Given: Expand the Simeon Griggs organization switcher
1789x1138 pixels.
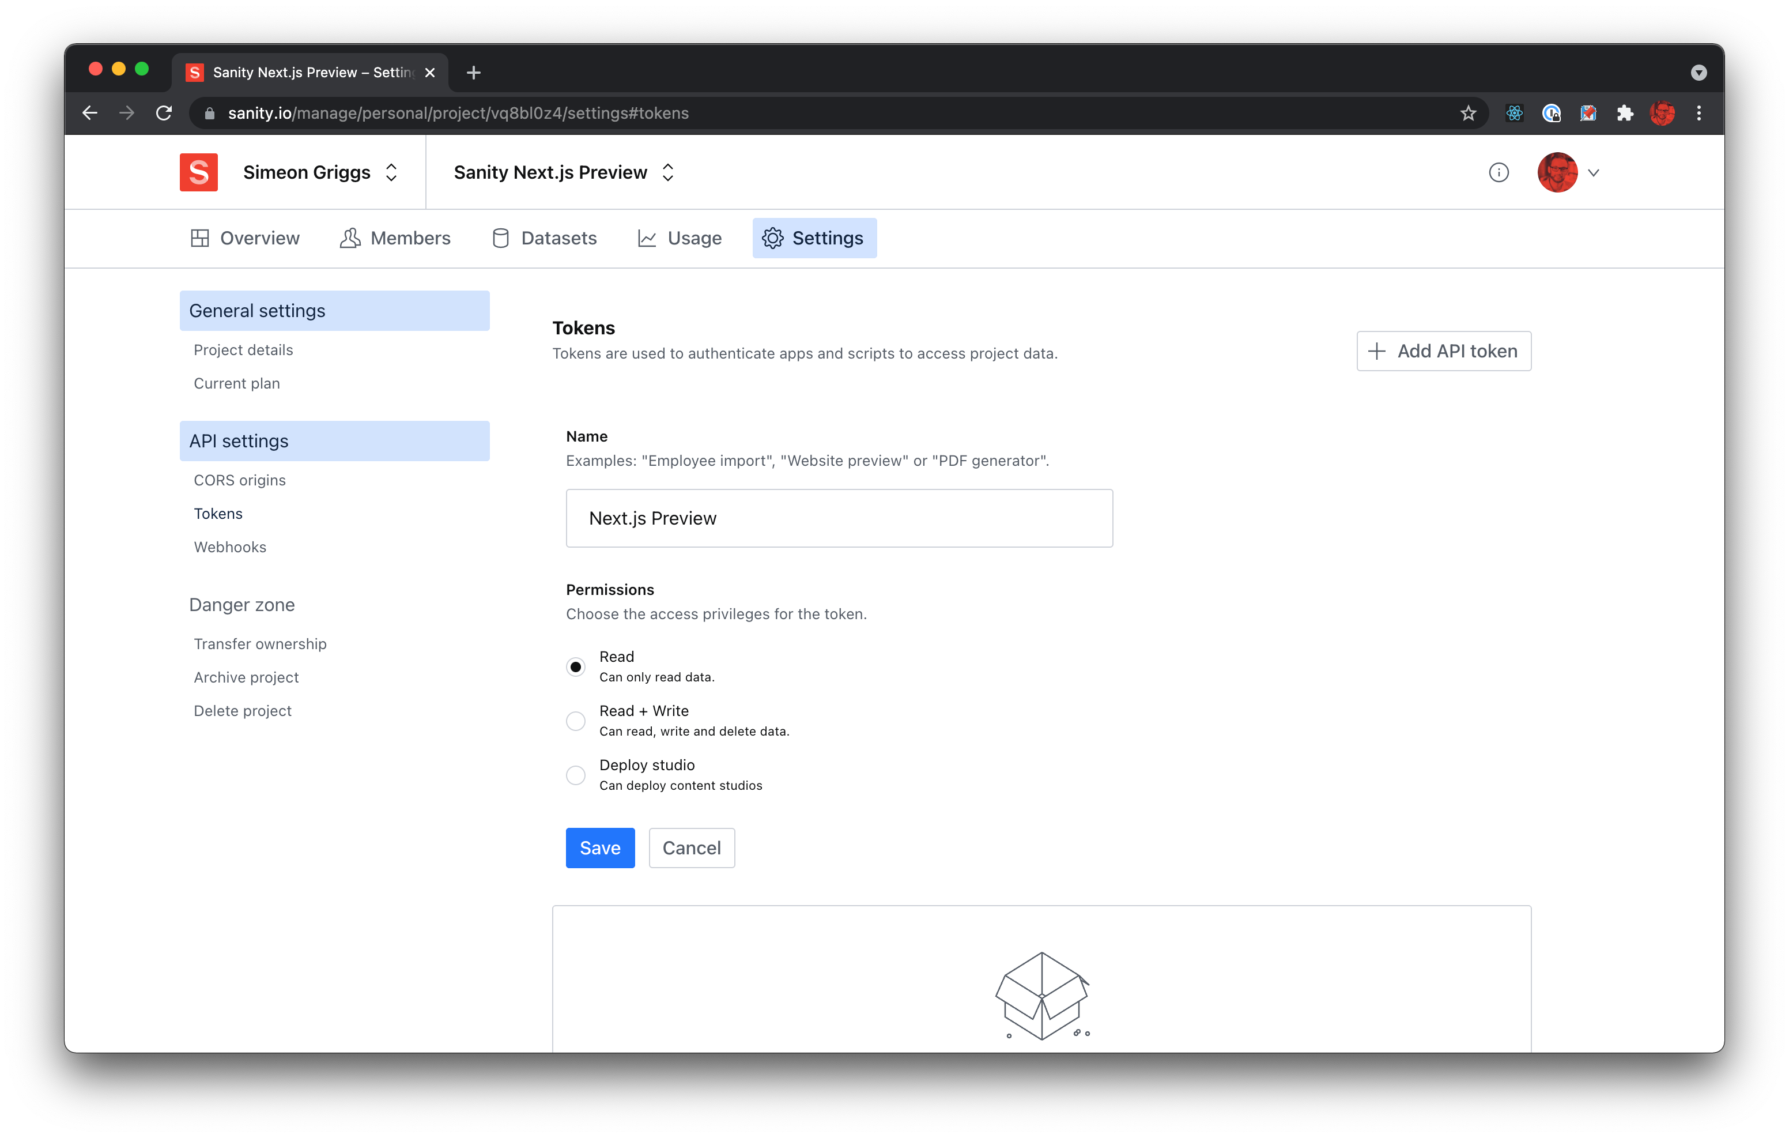Looking at the screenshot, I should tap(391, 172).
